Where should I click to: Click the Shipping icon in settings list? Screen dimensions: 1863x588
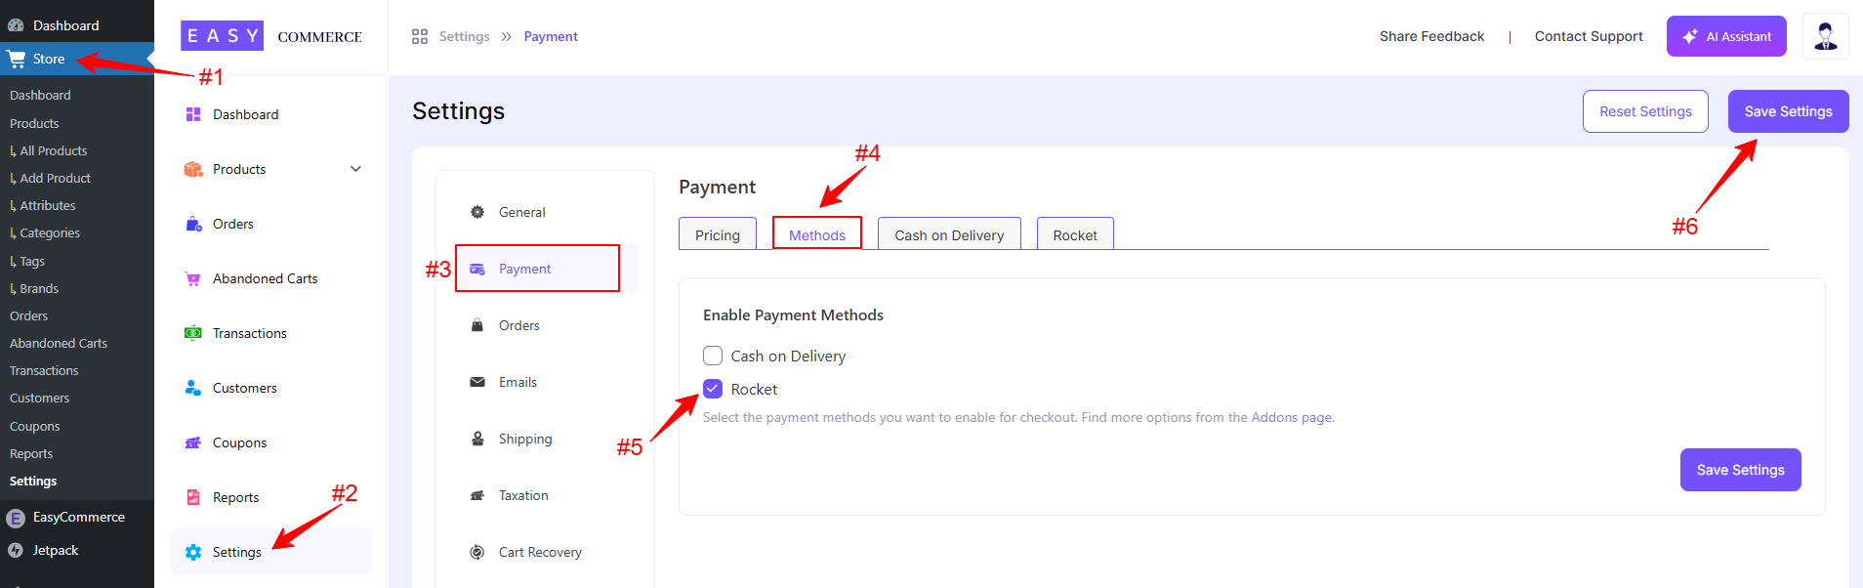[477, 439]
